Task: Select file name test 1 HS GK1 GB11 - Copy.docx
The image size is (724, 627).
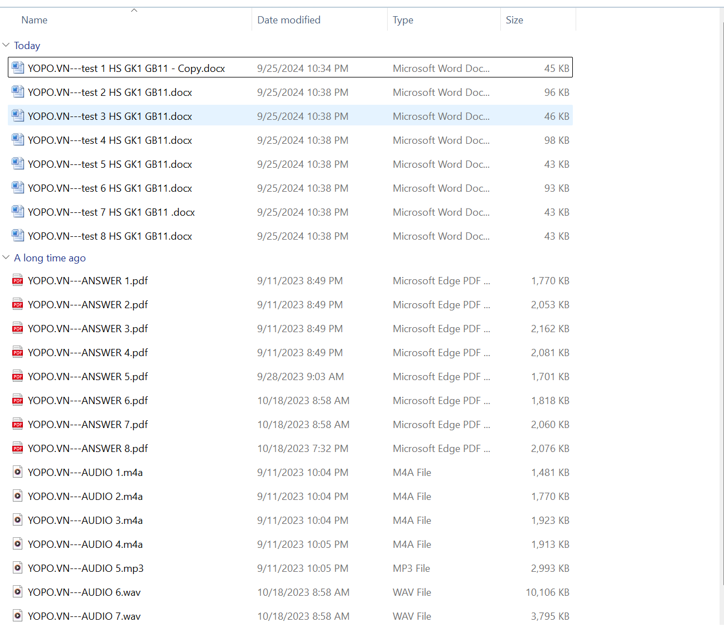Action: (x=127, y=69)
